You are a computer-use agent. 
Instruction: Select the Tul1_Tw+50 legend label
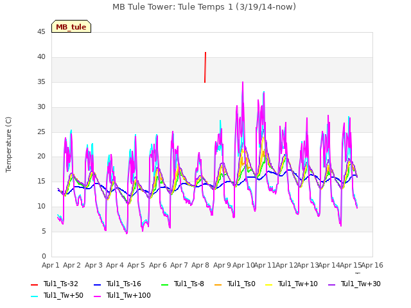pyautogui.click(x=64, y=295)
